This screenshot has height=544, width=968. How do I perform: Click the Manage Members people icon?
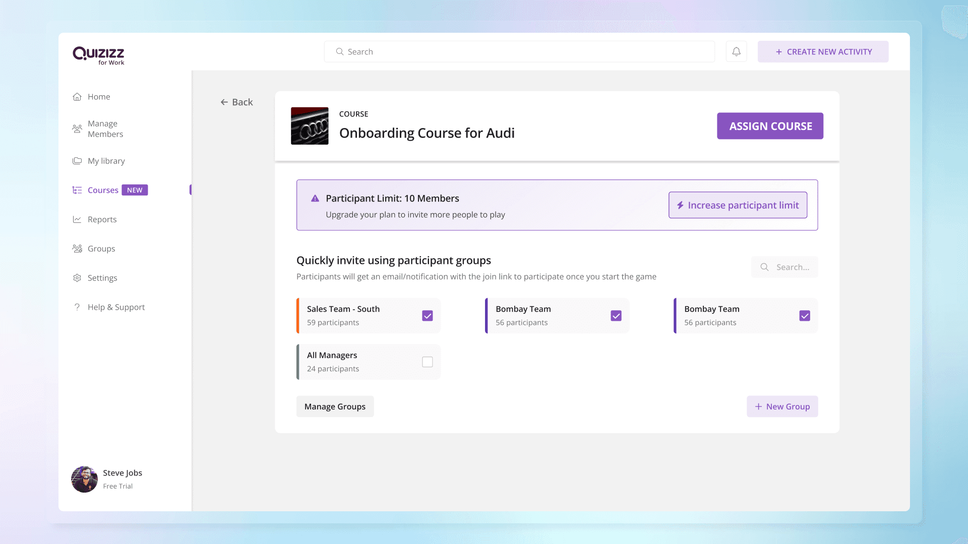pos(77,129)
